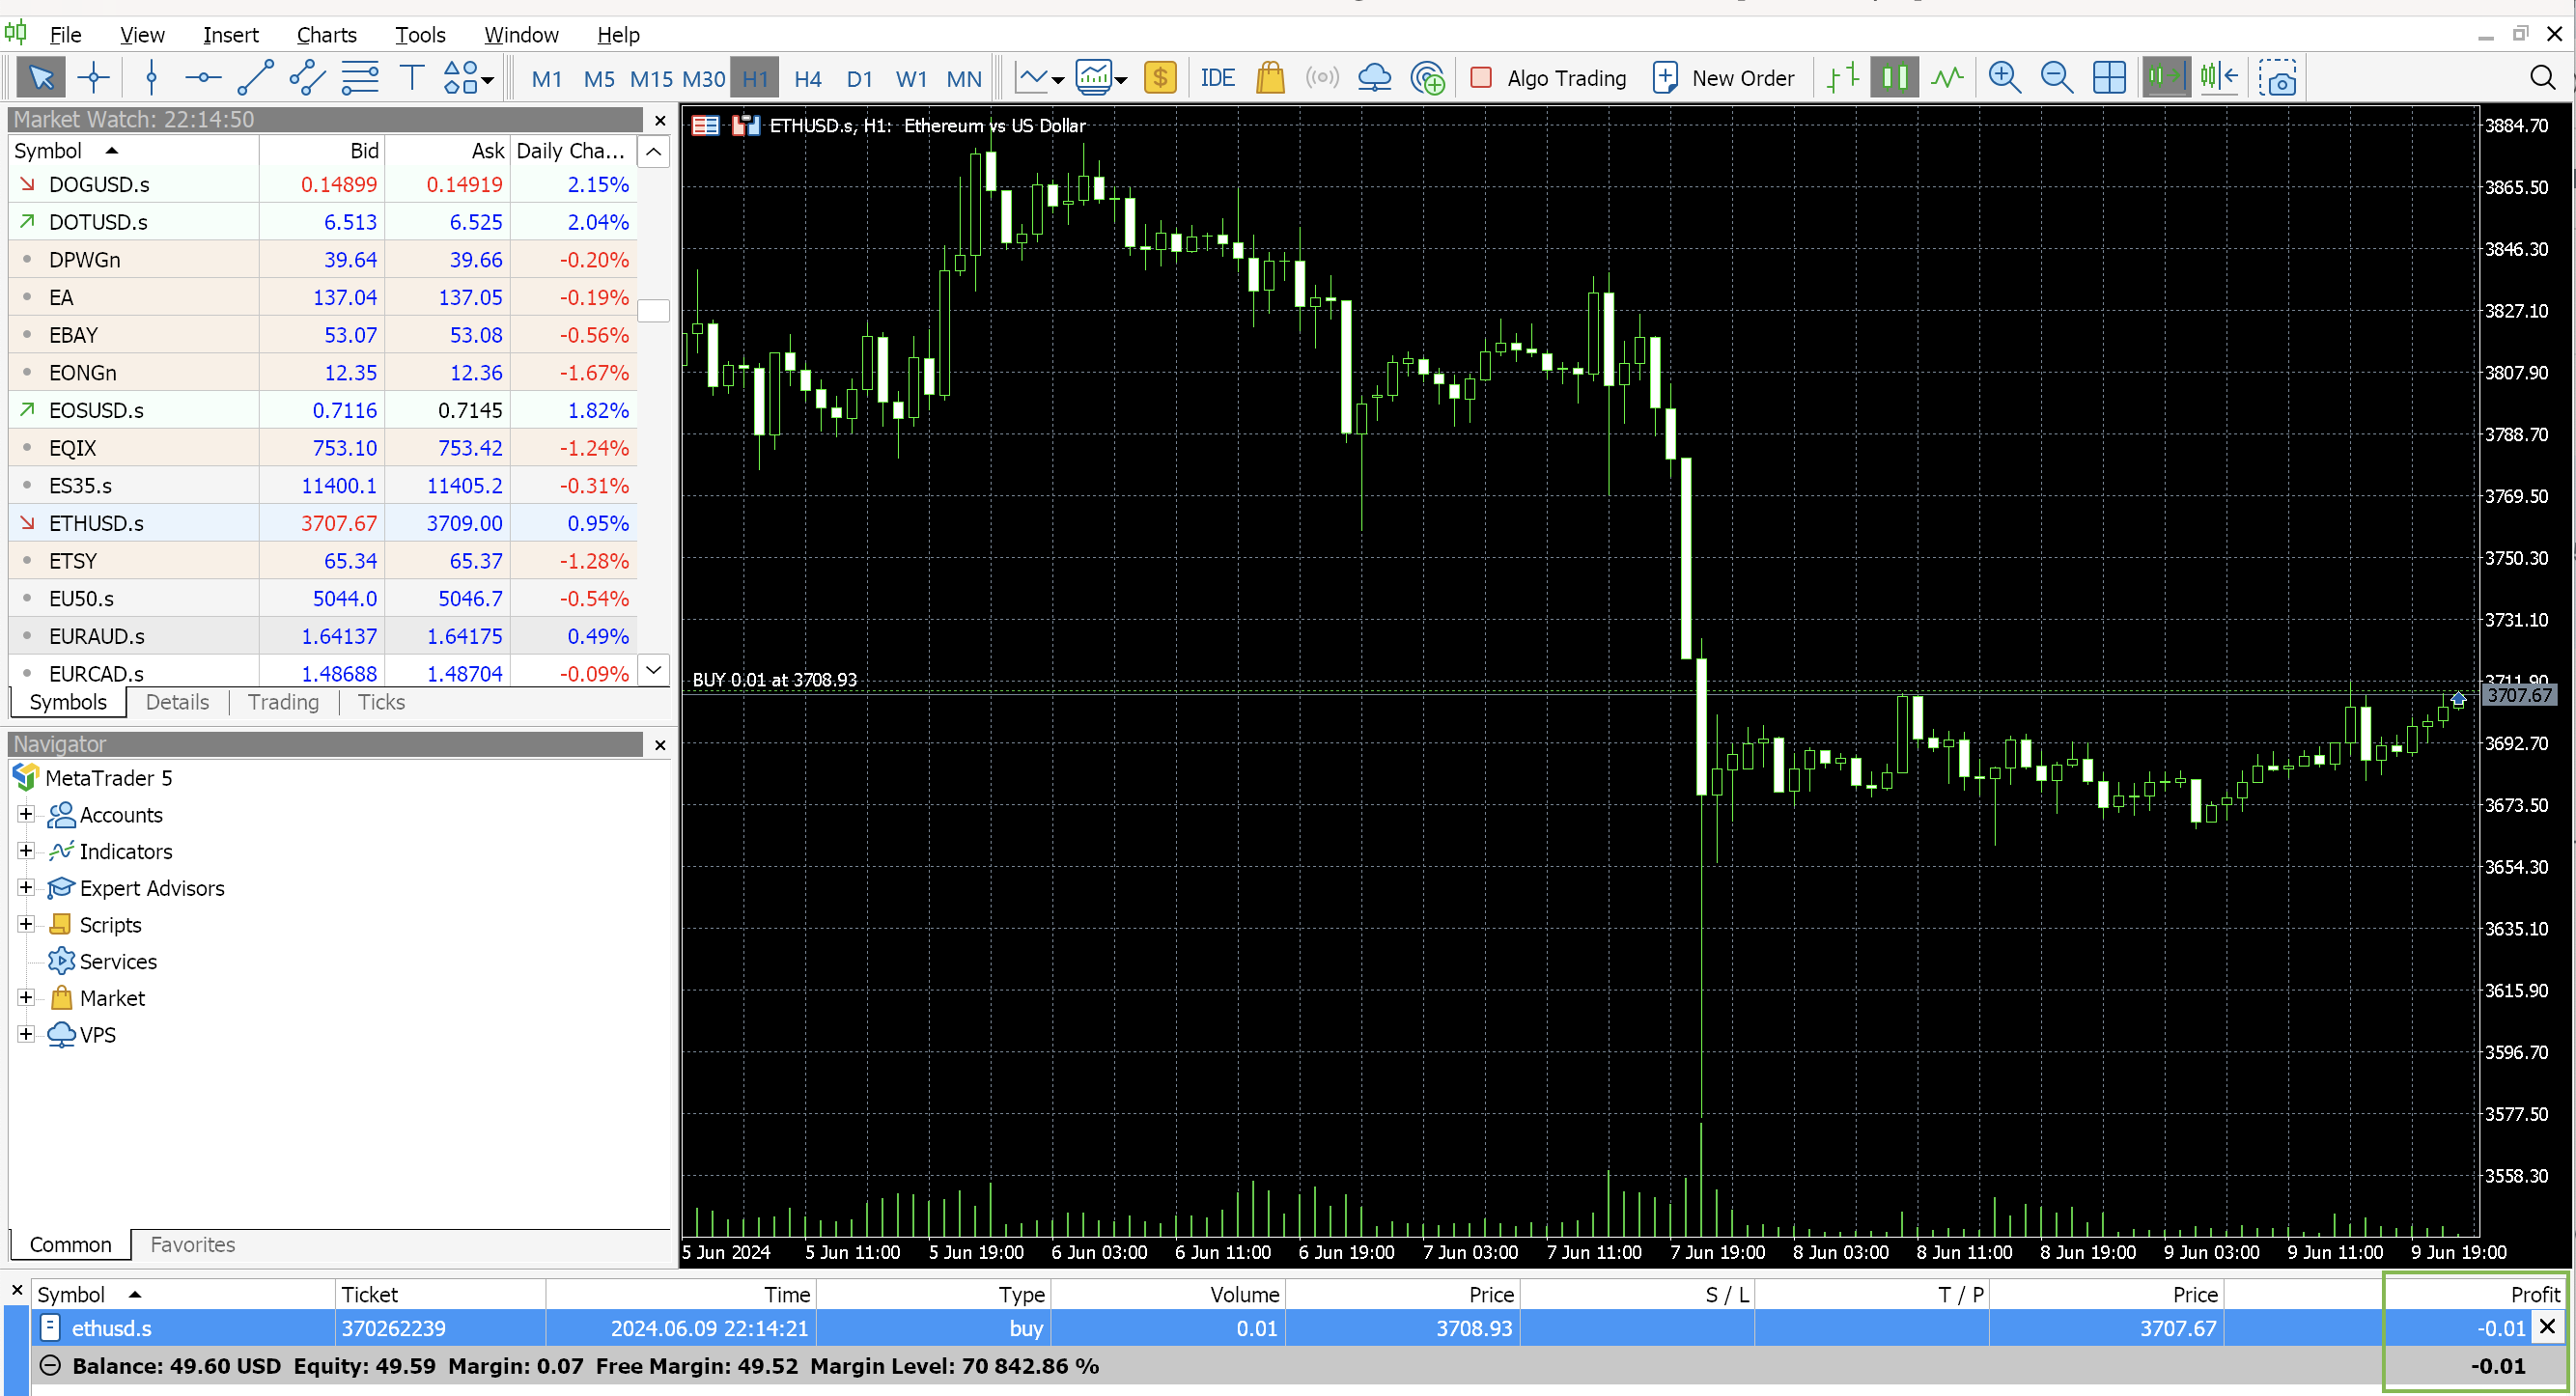Viewport: 2576px width, 1396px height.
Task: Select the Text label tool
Action: [411, 77]
